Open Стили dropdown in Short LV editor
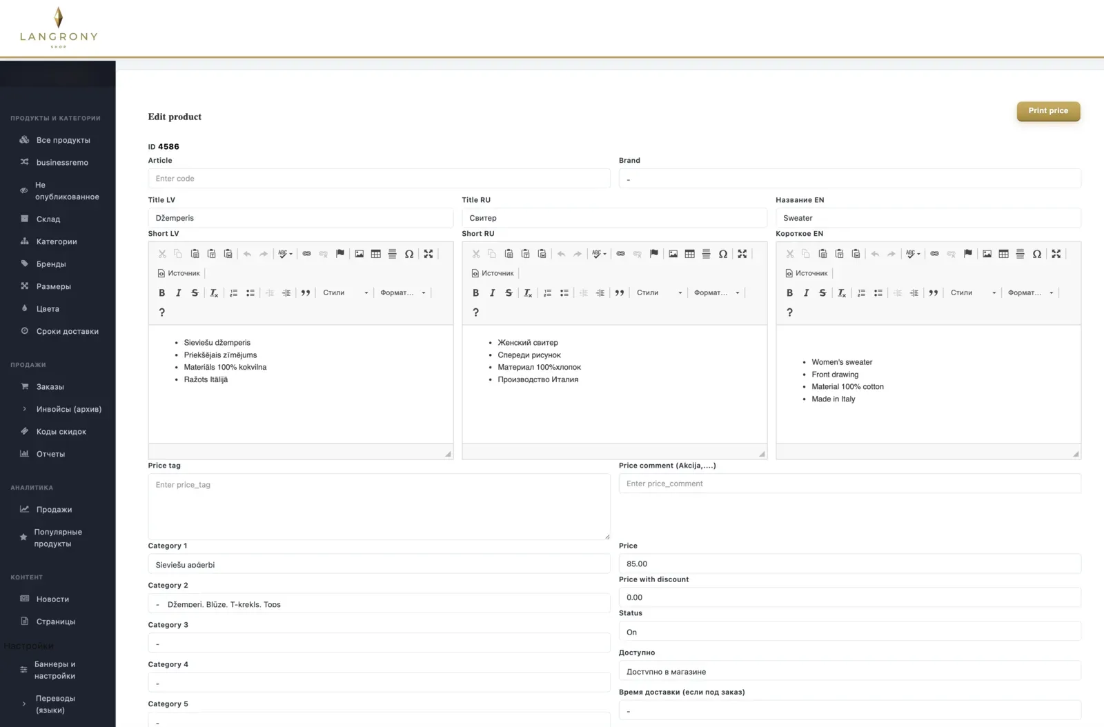The height and width of the screenshot is (727, 1104). click(x=346, y=293)
